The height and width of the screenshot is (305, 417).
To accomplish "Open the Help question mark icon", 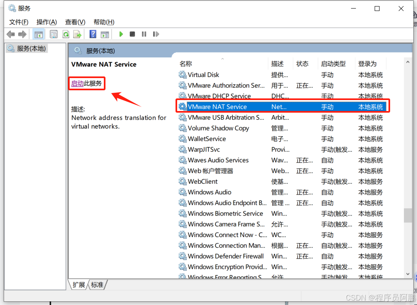I will tap(93, 34).
